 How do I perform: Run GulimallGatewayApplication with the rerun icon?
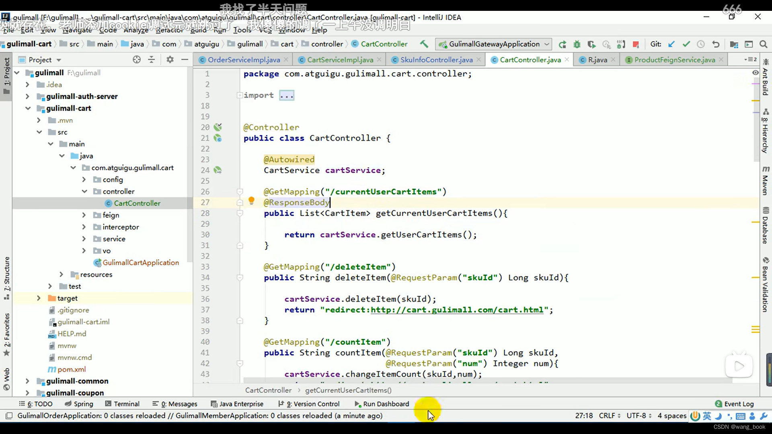click(x=563, y=44)
